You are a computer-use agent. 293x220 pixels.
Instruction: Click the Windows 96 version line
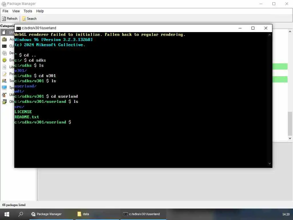54,40
